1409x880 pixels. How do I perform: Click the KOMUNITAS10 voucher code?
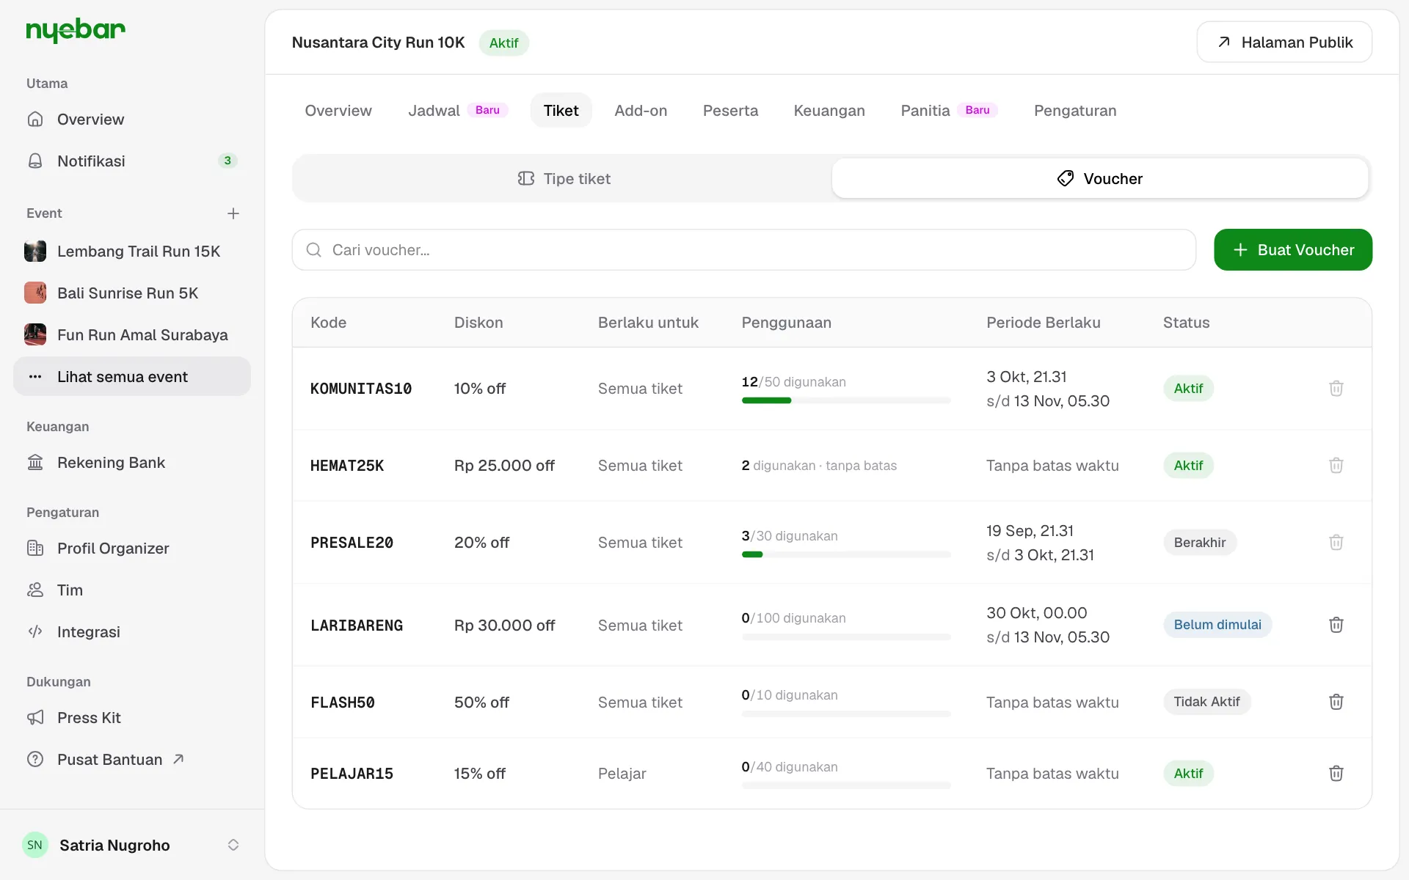coord(361,389)
